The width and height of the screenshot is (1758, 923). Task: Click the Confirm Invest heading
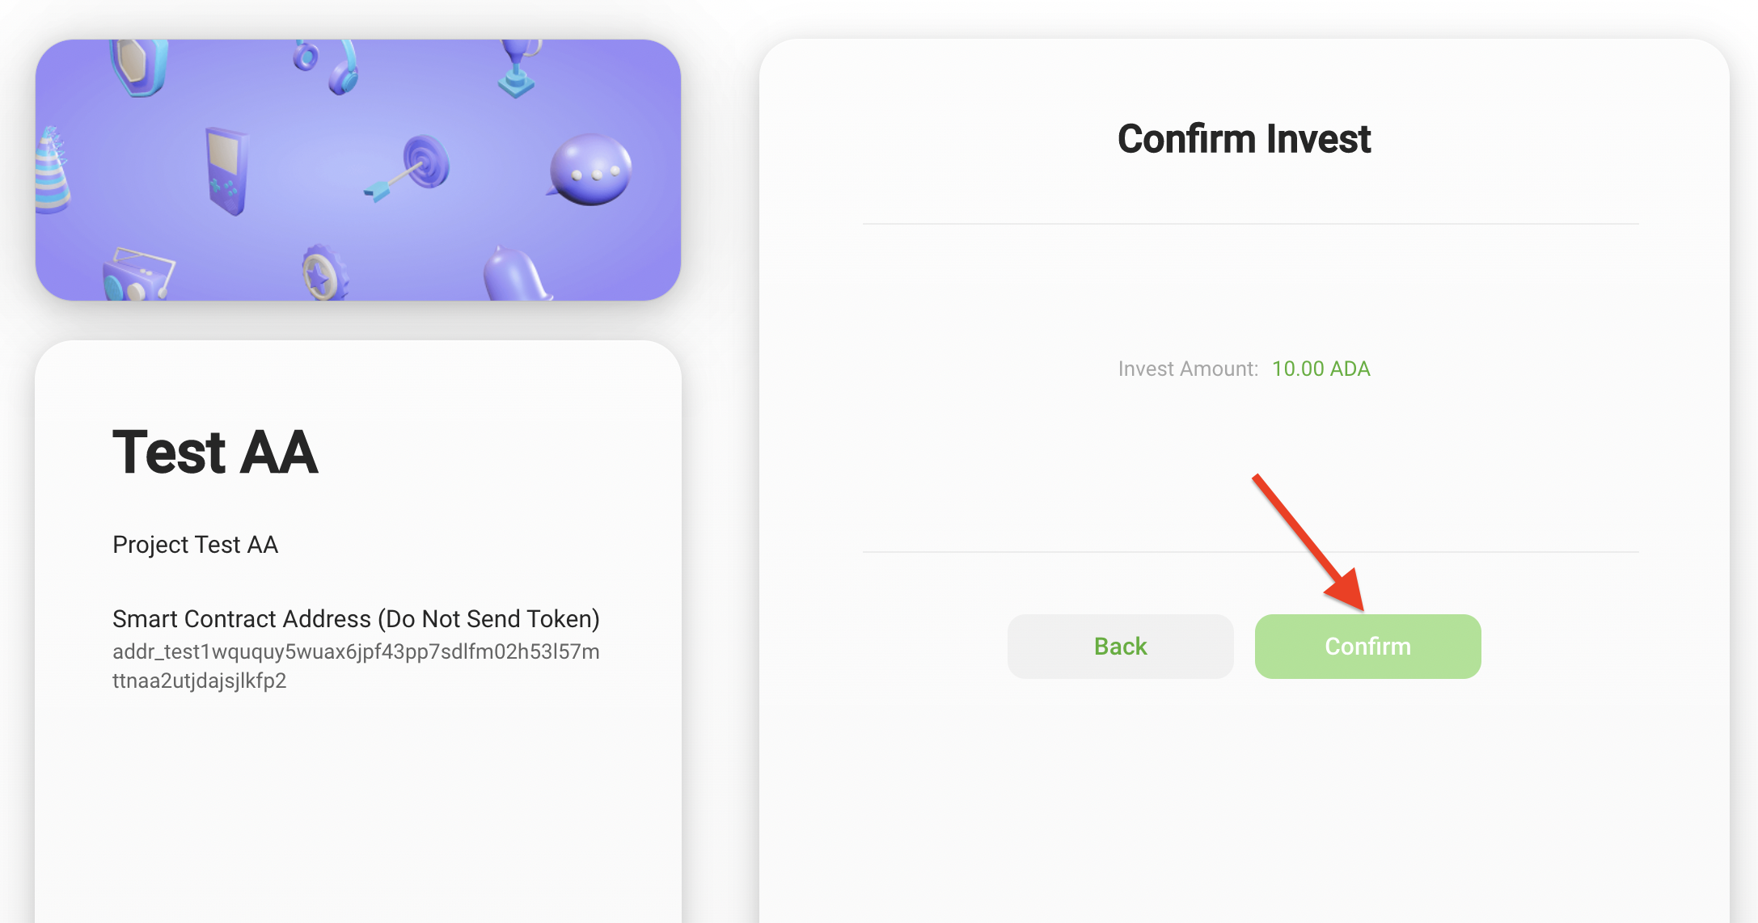(1244, 139)
